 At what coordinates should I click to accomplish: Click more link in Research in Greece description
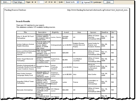39,68
